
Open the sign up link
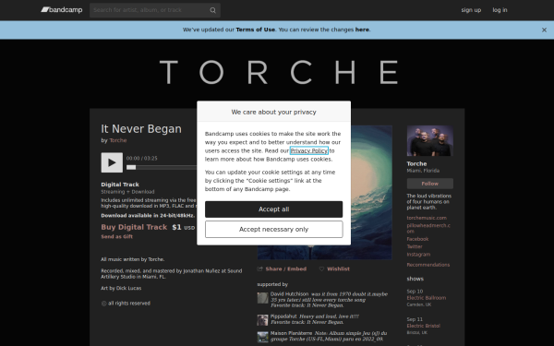[x=471, y=10]
